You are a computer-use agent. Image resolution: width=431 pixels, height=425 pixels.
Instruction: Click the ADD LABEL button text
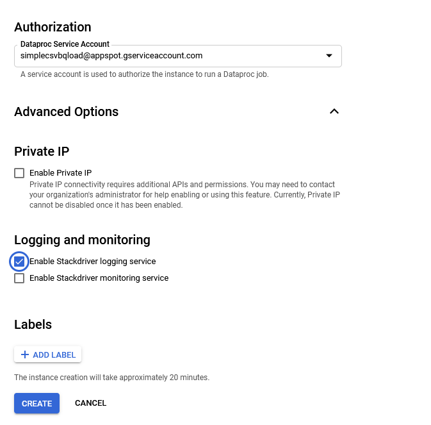coord(54,355)
